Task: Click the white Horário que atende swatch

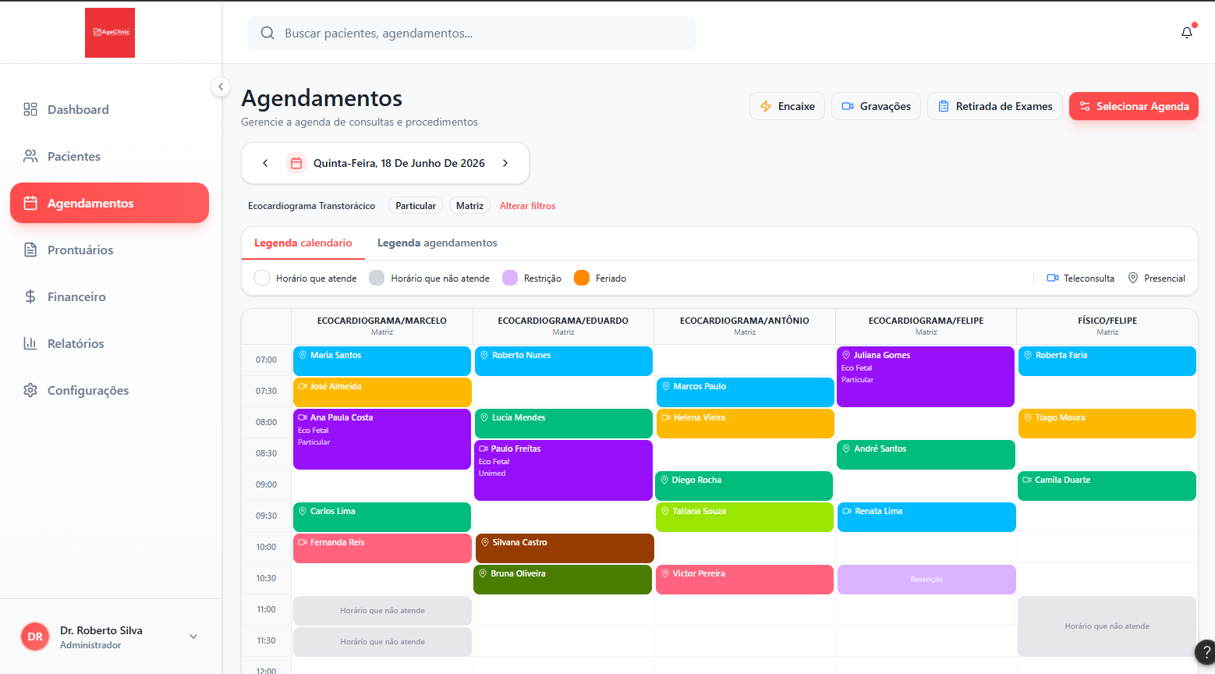Action: coord(262,278)
